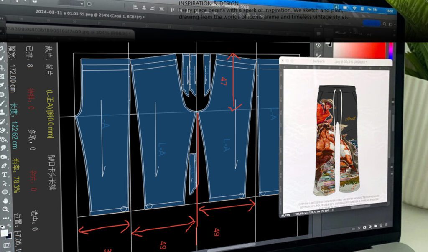The height and width of the screenshot is (252, 428).
Task: Select the Hand tool in toolbar
Action: [5, 201]
